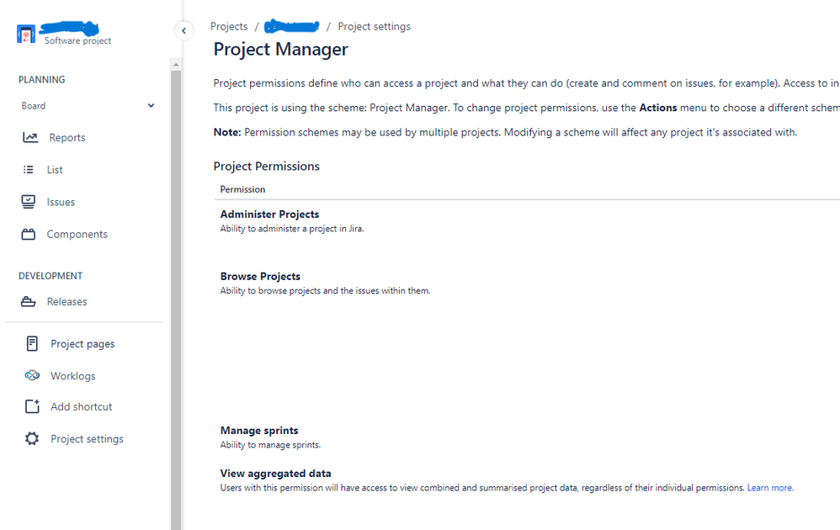Click the sidebar vertical scrollbar track
The height and width of the screenshot is (530, 840).
click(176, 299)
